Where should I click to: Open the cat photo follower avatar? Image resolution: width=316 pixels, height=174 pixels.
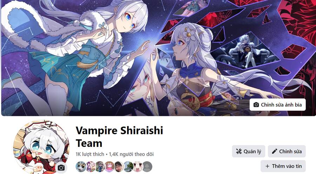pyautogui.click(x=81, y=167)
